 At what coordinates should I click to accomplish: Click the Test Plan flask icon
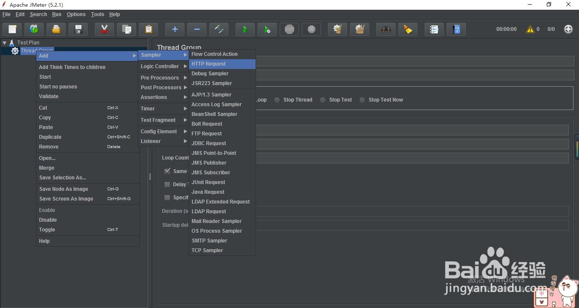coord(12,43)
